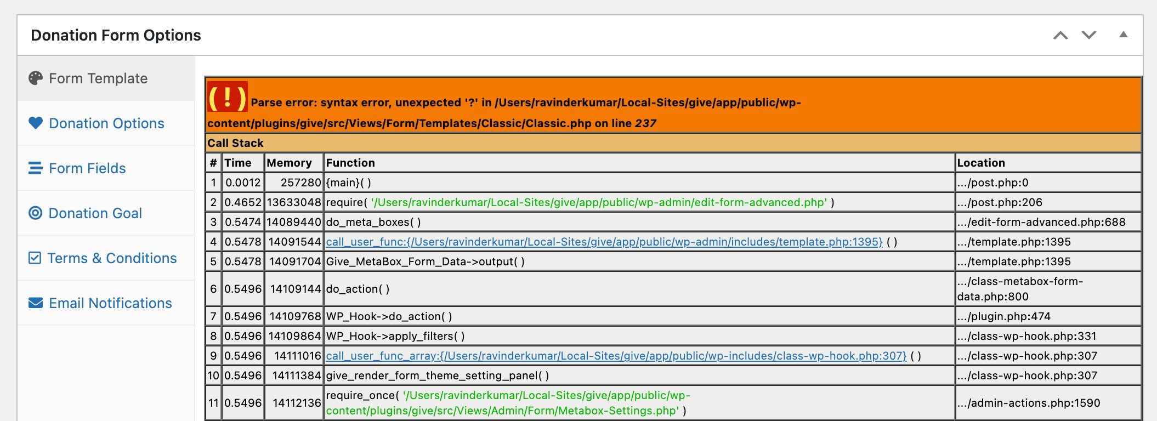Image resolution: width=1157 pixels, height=421 pixels.
Task: Click the Location column header
Action: (x=1048, y=163)
